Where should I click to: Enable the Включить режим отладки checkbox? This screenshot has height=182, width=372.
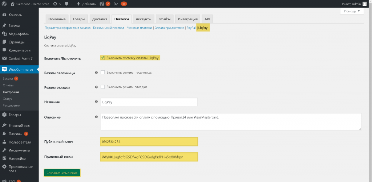click(103, 87)
